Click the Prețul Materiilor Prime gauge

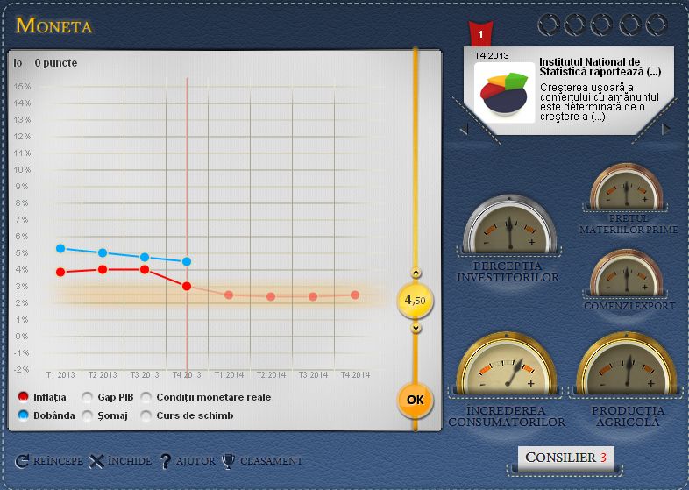pyautogui.click(x=627, y=187)
